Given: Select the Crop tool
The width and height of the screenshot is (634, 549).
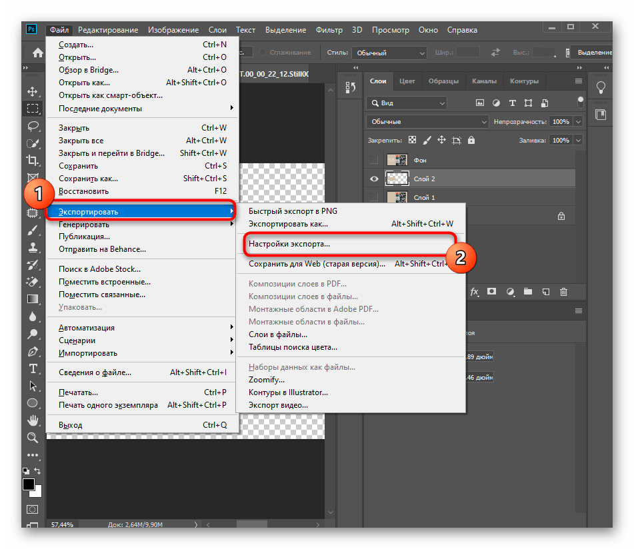Looking at the screenshot, I should click(33, 161).
